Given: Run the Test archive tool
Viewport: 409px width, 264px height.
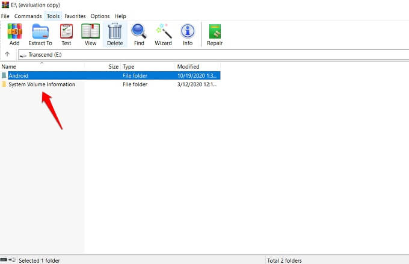Looking at the screenshot, I should pos(66,34).
